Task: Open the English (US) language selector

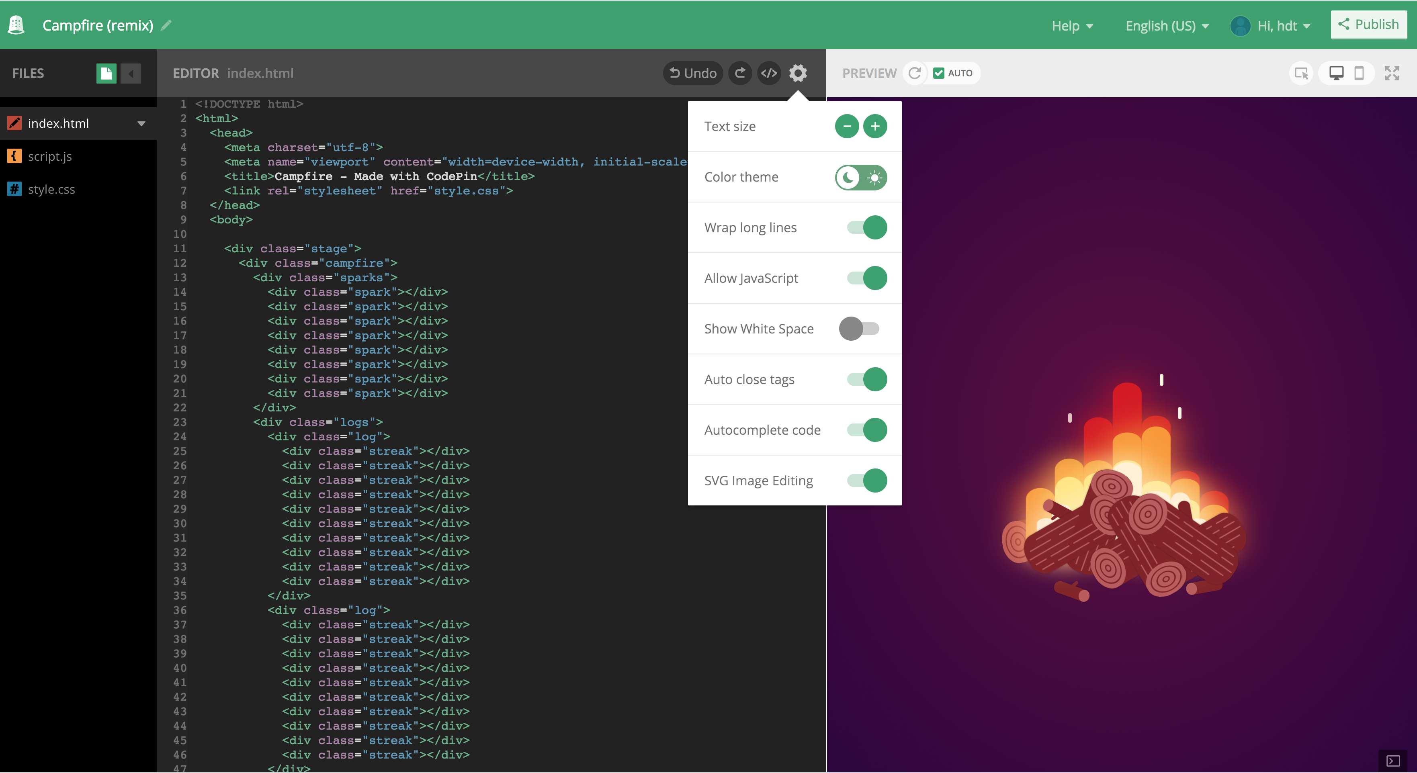Action: tap(1166, 25)
